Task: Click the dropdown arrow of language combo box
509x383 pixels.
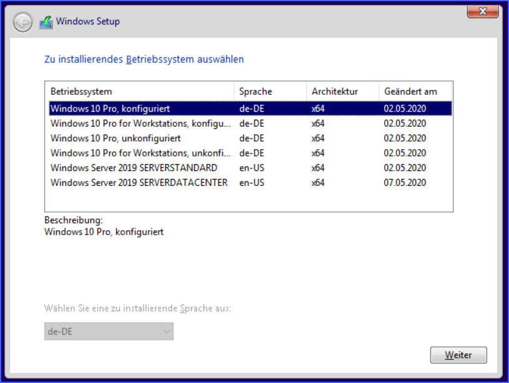Action: [167, 331]
